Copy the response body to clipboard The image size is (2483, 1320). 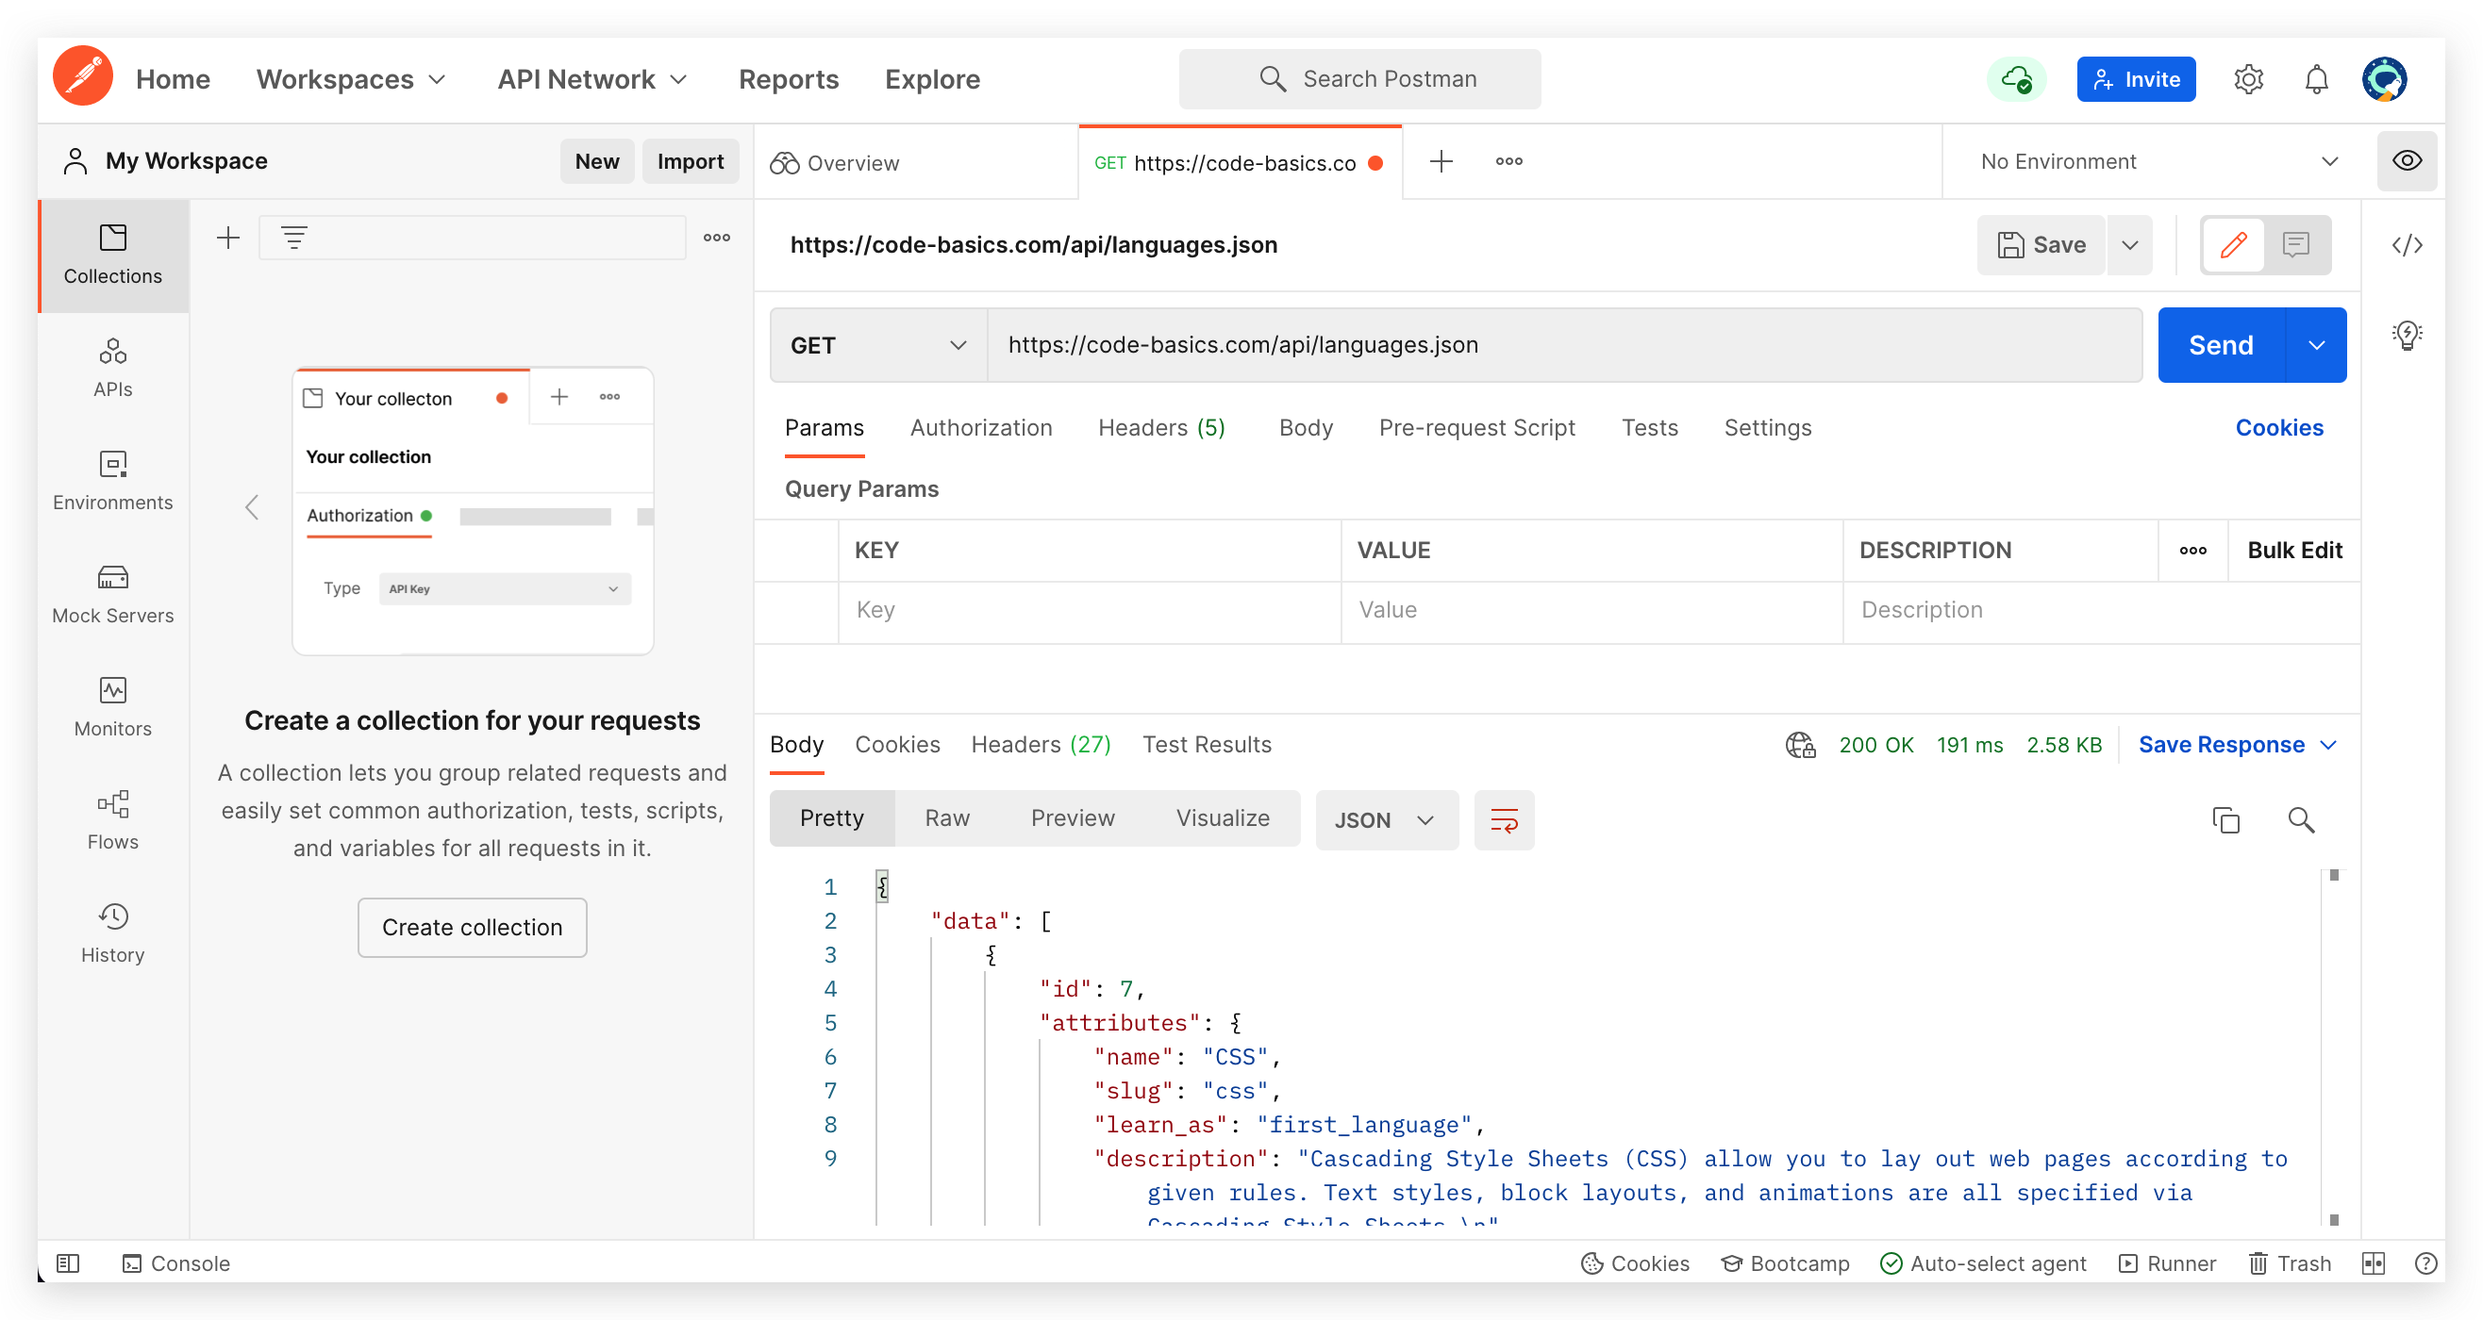pos(2225,820)
